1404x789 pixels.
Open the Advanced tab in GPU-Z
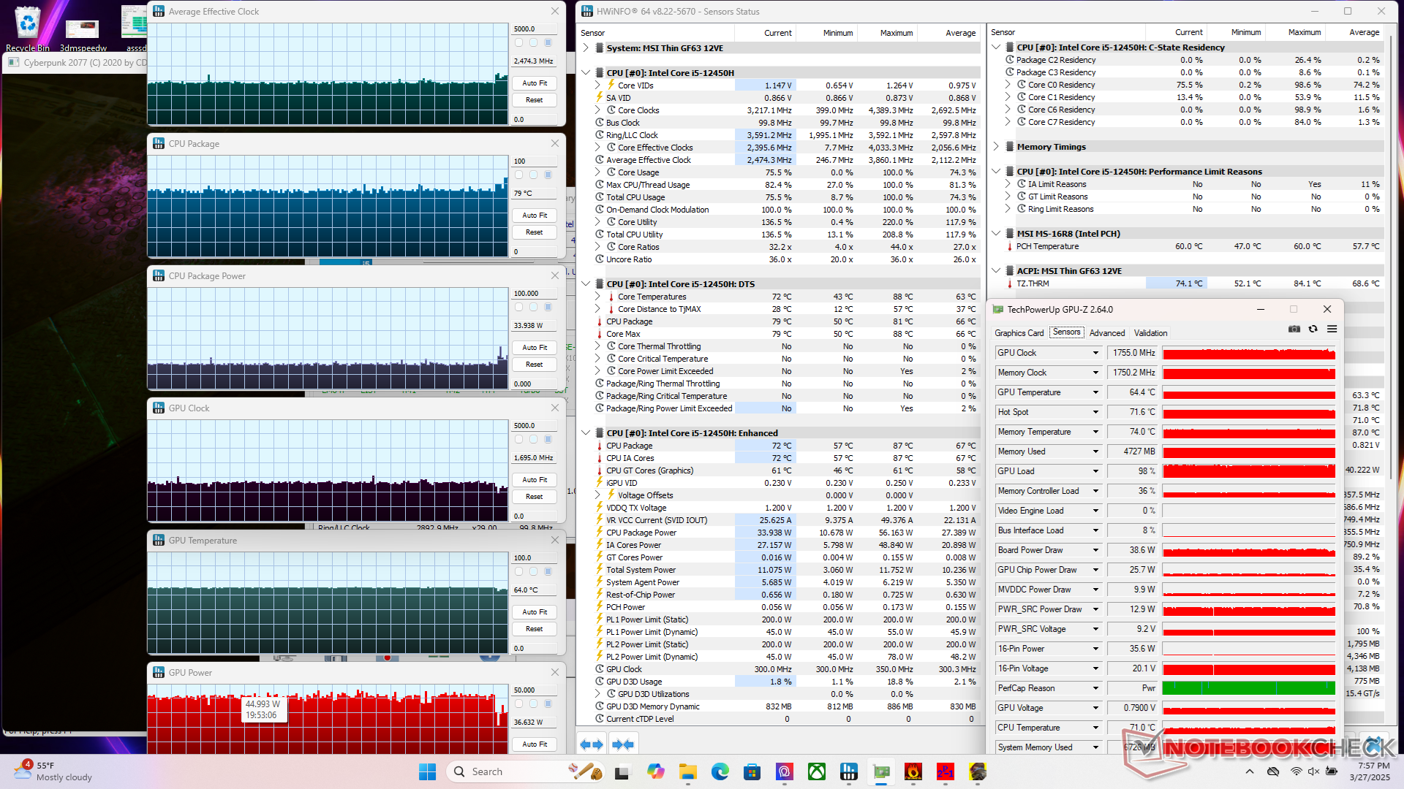(1106, 333)
